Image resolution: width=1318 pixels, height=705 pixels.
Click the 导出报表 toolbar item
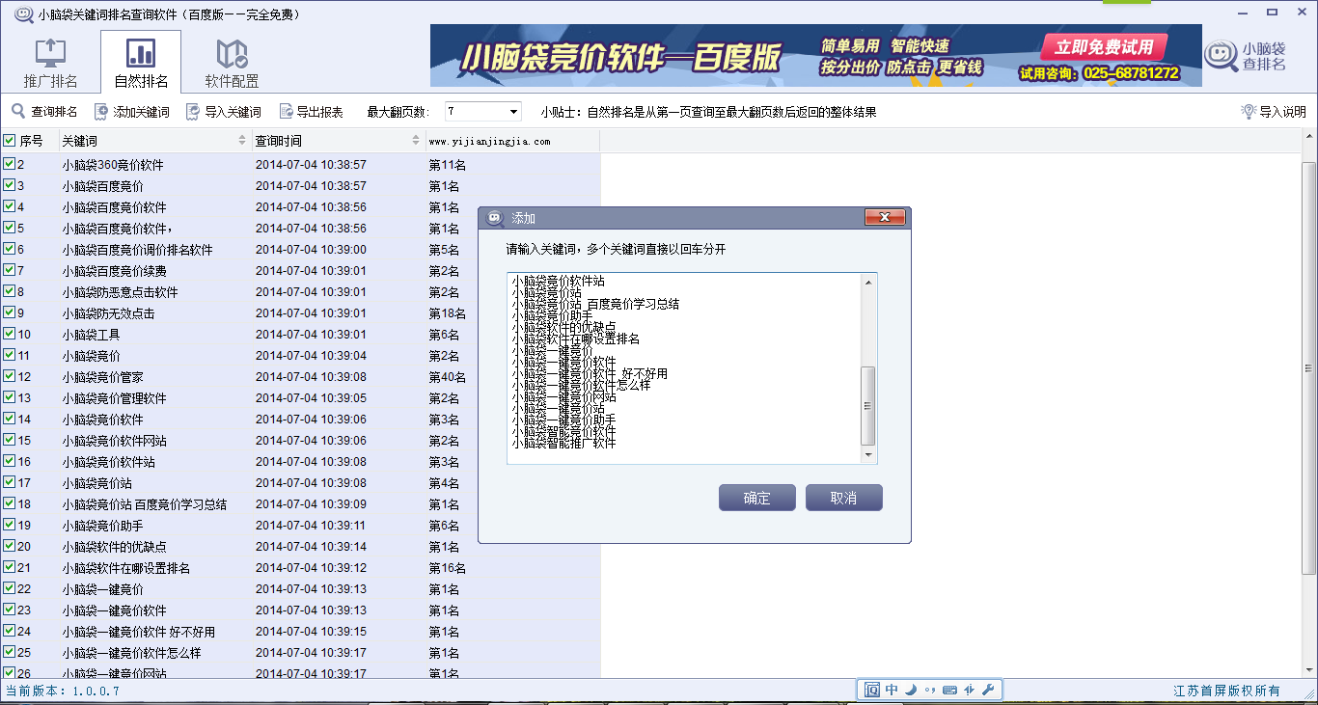311,112
